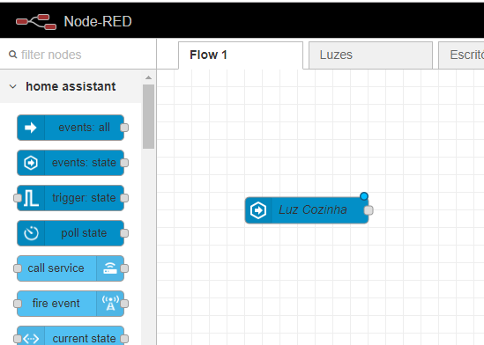This screenshot has width=484, height=345.
Task: Click the blue changed indicator on Luz Cozinha
Action: 364,196
